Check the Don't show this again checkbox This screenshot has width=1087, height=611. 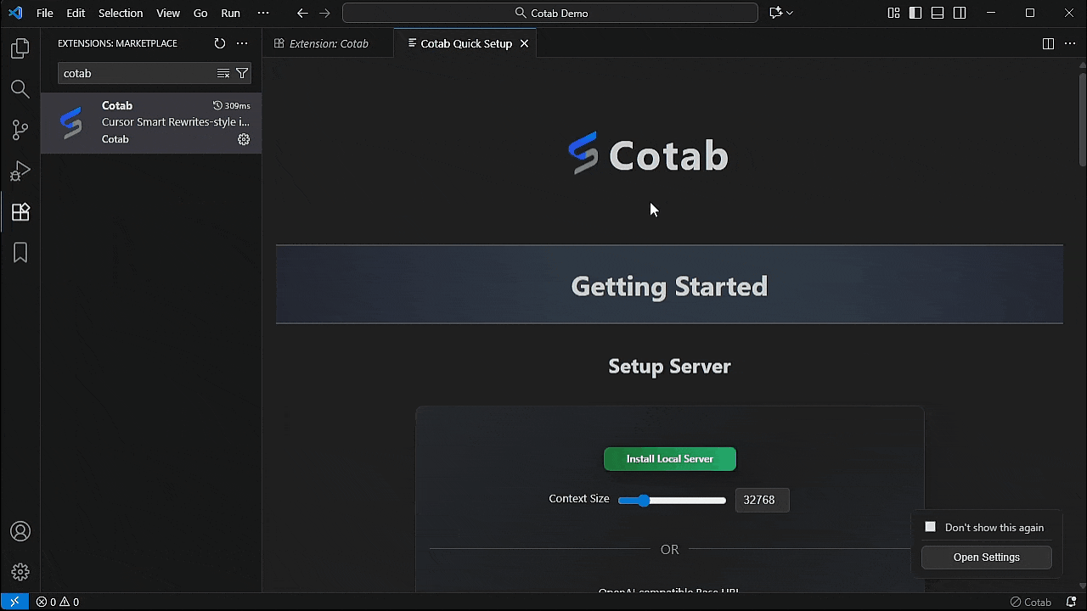(930, 526)
